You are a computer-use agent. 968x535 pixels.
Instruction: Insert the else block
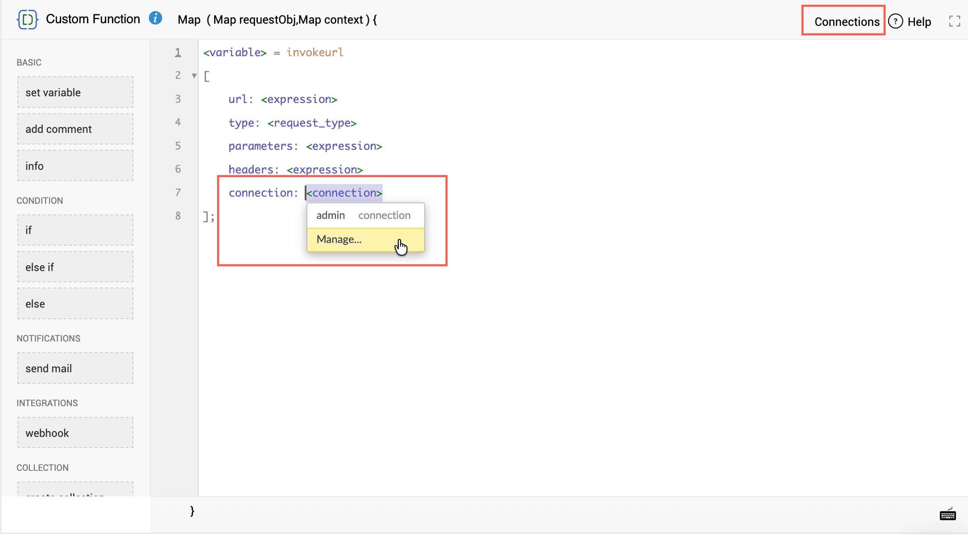pos(75,304)
